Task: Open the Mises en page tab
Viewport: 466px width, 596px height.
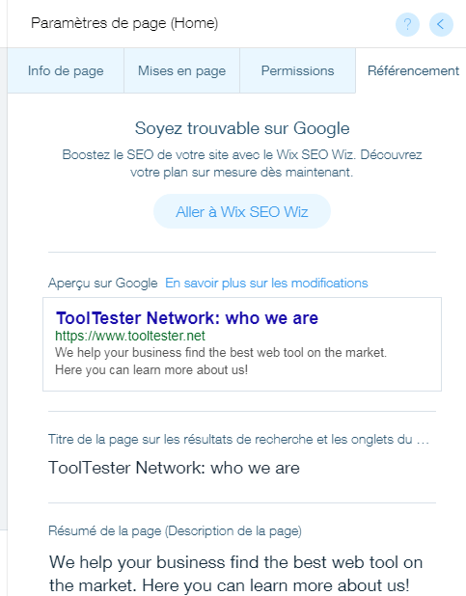Action: point(181,70)
